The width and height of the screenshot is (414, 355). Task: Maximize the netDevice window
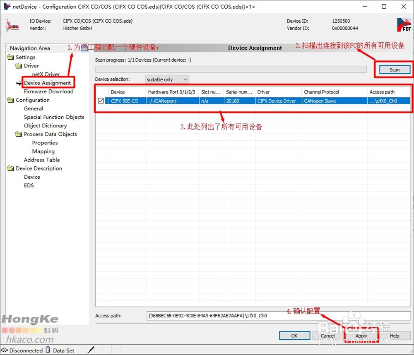coord(384,6)
